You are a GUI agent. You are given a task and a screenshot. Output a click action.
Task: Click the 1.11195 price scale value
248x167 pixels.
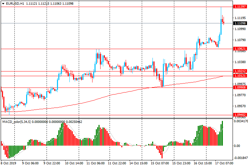coord(240,18)
